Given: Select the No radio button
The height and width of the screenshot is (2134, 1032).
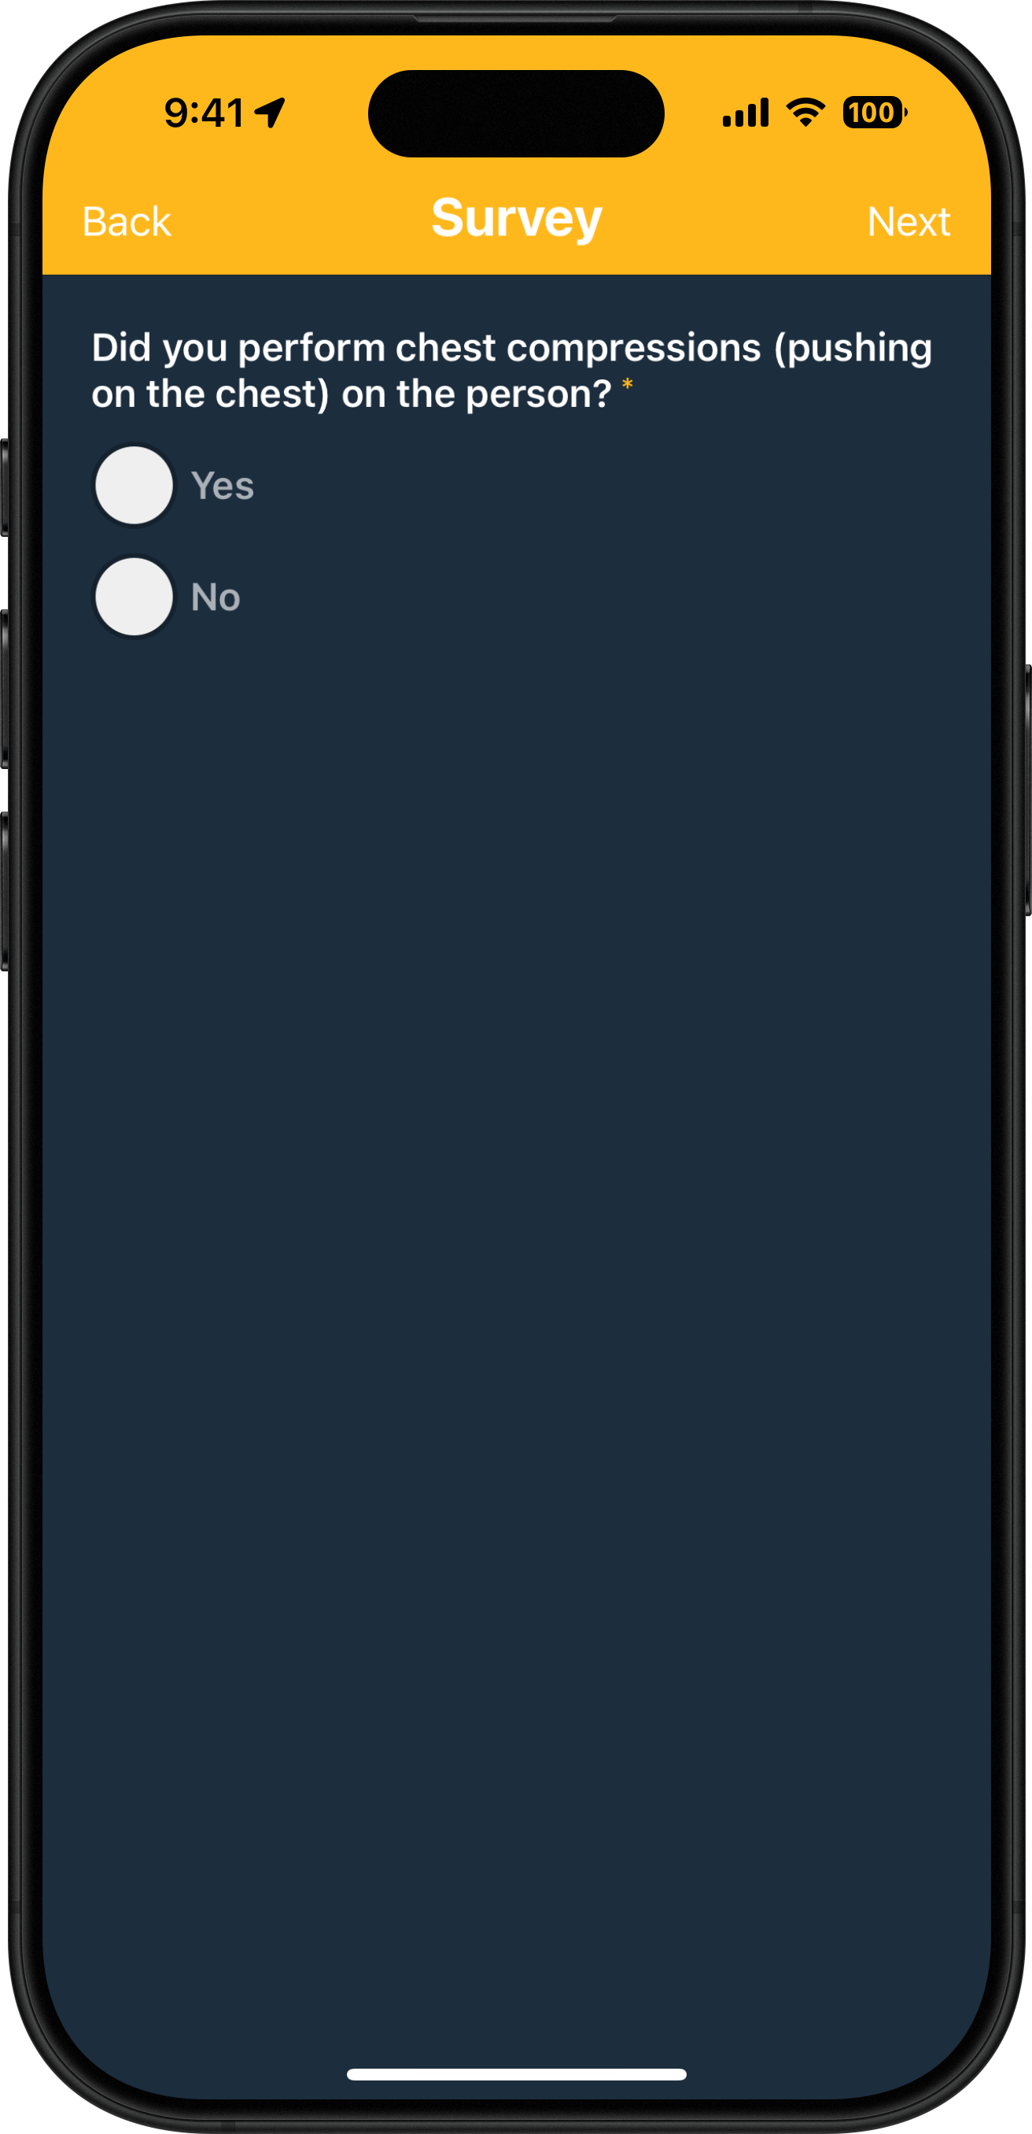Looking at the screenshot, I should pos(134,597).
